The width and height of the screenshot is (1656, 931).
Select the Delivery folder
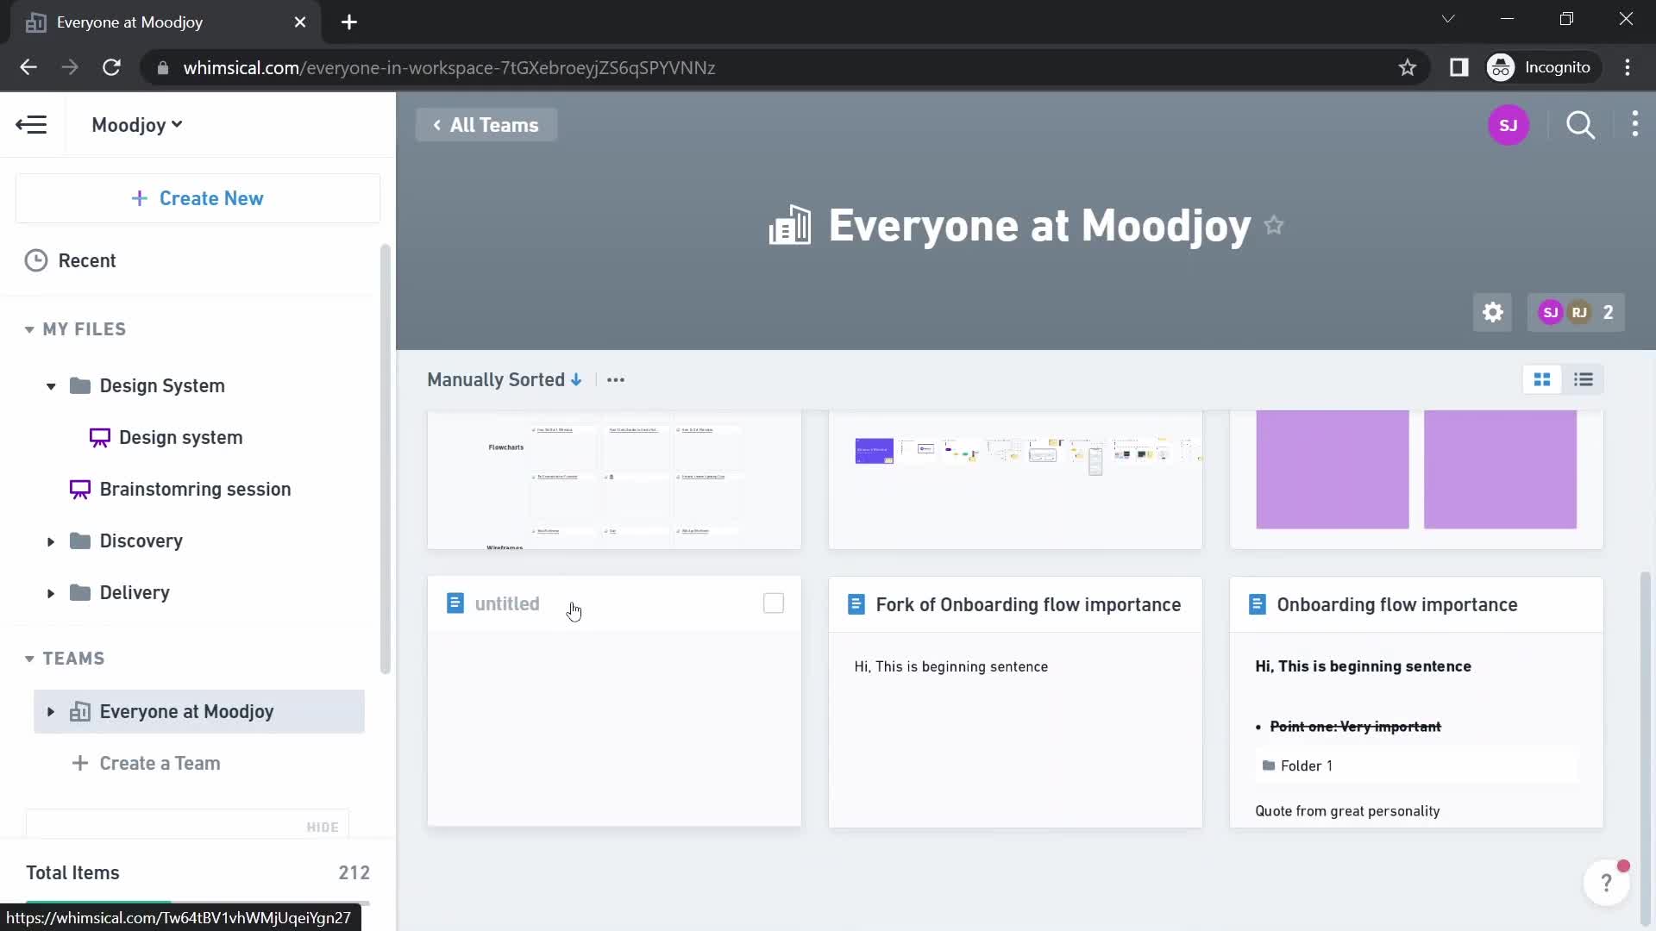click(135, 593)
